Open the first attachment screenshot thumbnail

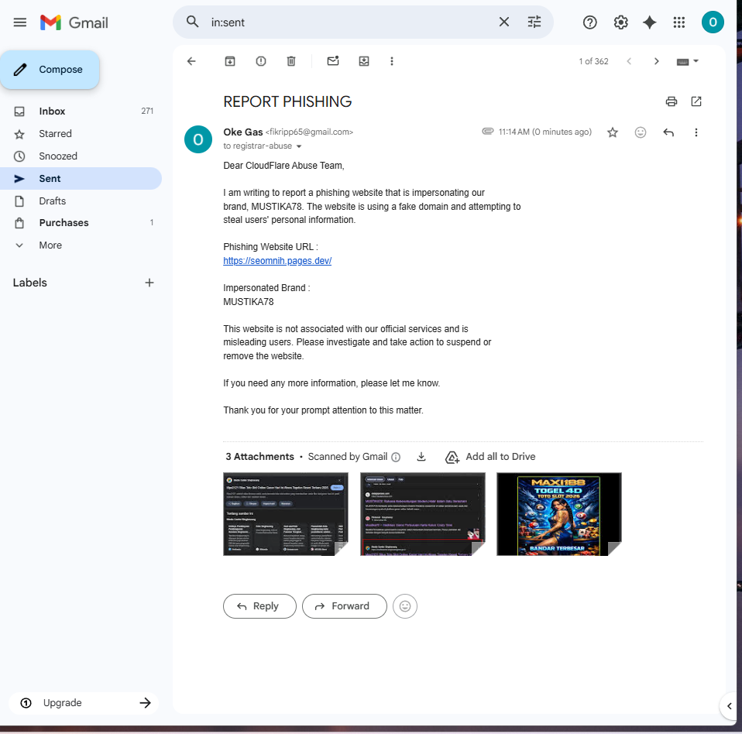coord(285,513)
